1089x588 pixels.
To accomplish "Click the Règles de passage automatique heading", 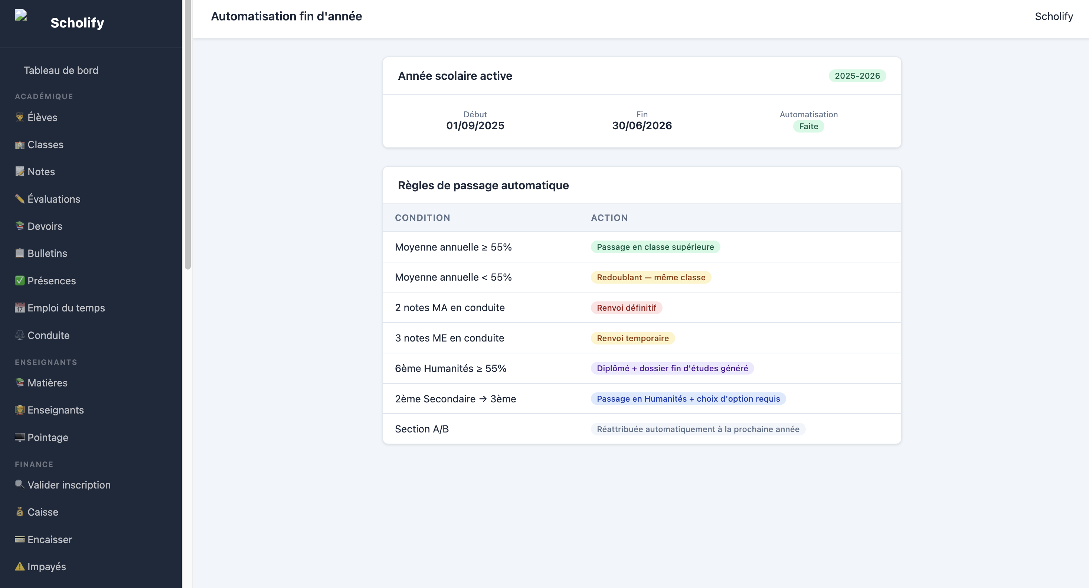I will pyautogui.click(x=483, y=185).
